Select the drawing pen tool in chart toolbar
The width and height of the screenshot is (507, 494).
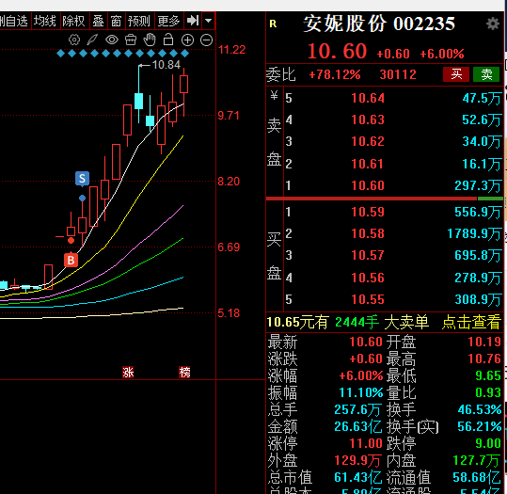[92, 40]
